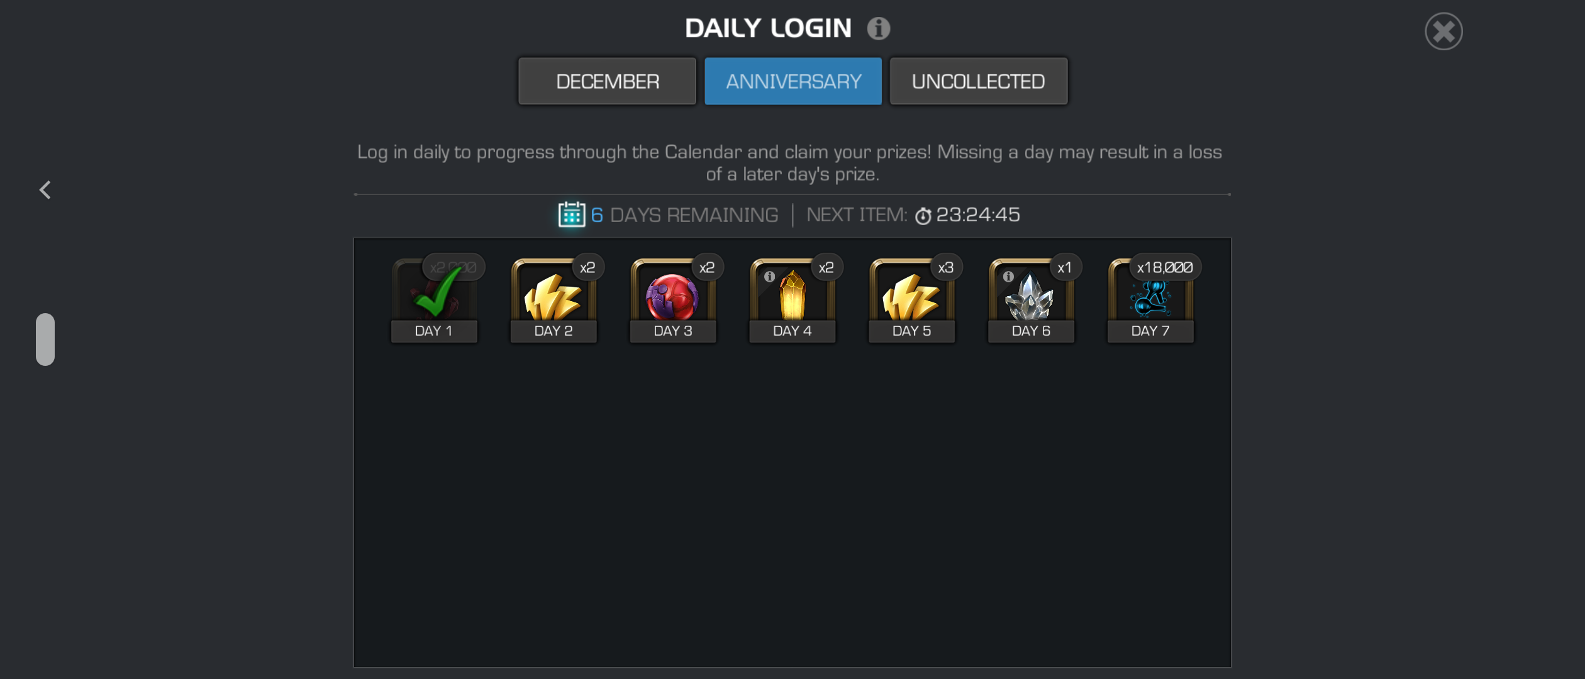This screenshot has width=1585, height=679.
Task: Select the Day 2 gold shards reward
Action: (553, 300)
